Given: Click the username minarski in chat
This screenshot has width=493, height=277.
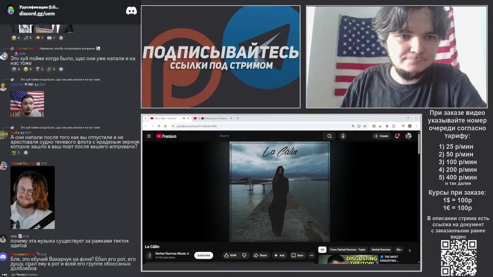Looking at the screenshot, I should click(x=17, y=85).
